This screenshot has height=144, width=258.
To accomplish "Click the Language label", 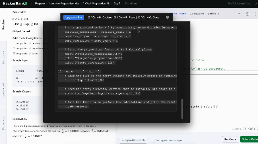I will tap(197, 14).
